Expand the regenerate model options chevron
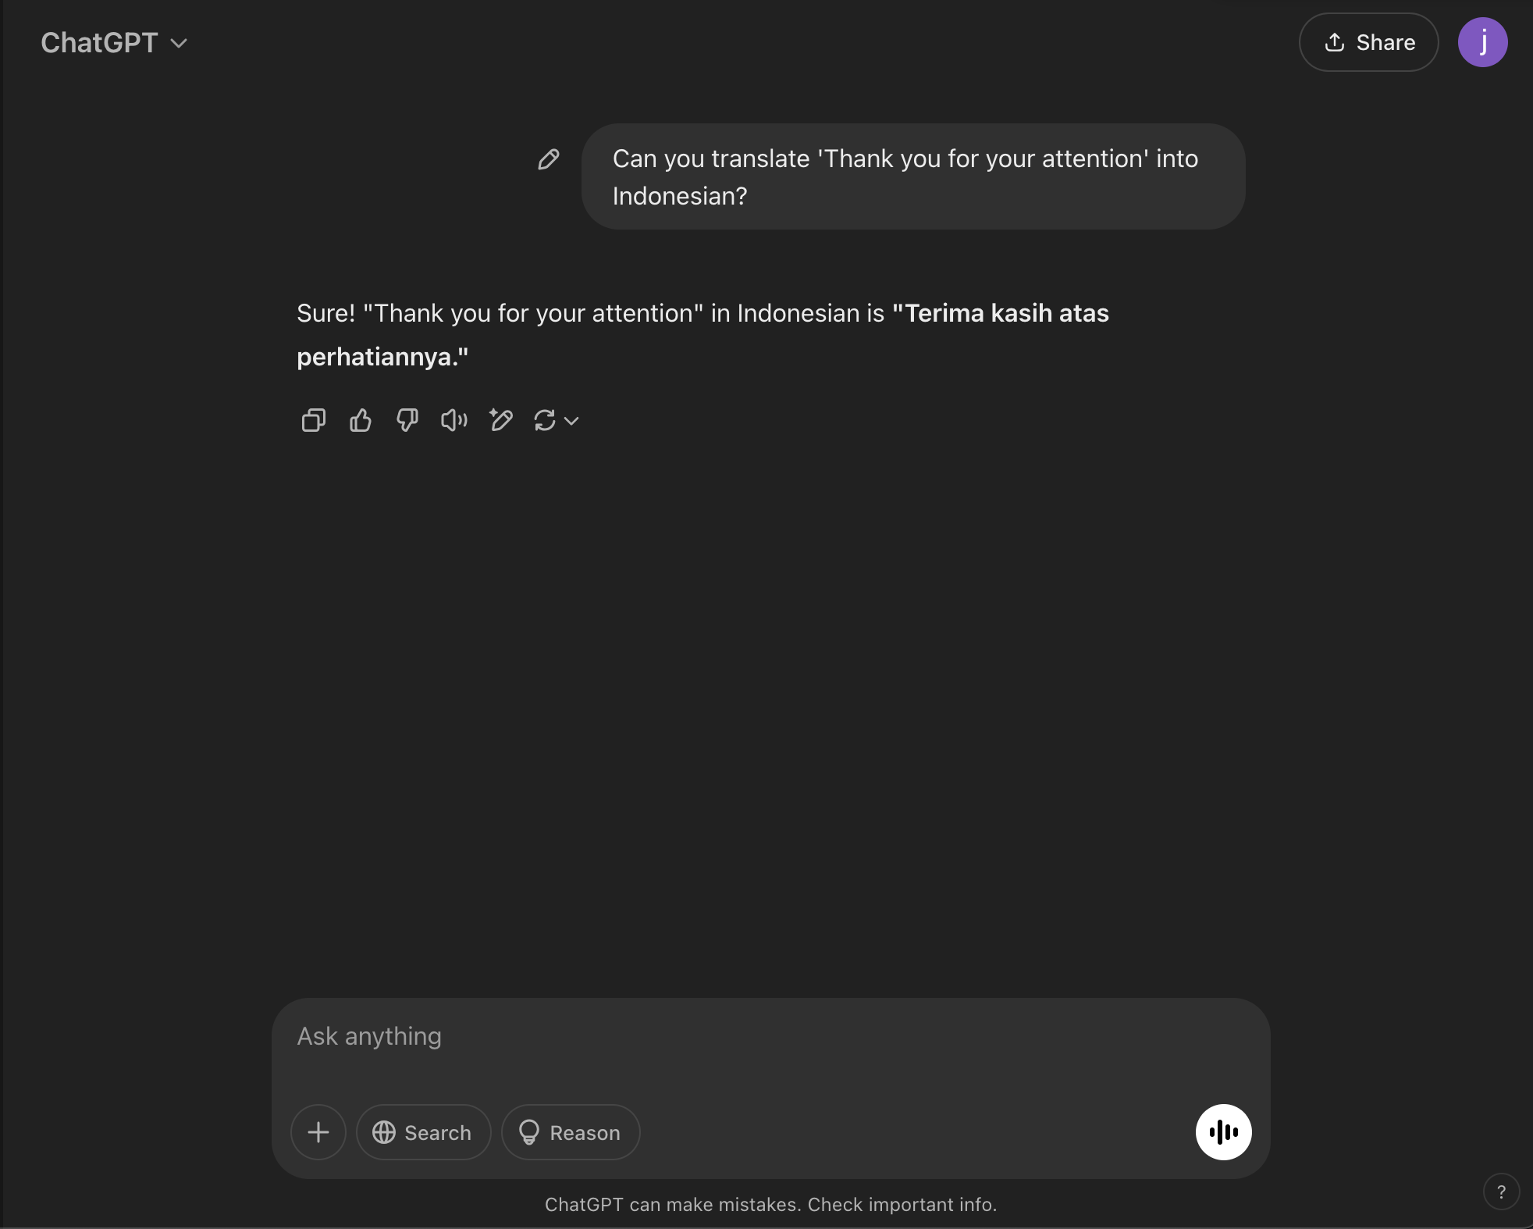Viewport: 1533px width, 1229px height. click(x=571, y=421)
